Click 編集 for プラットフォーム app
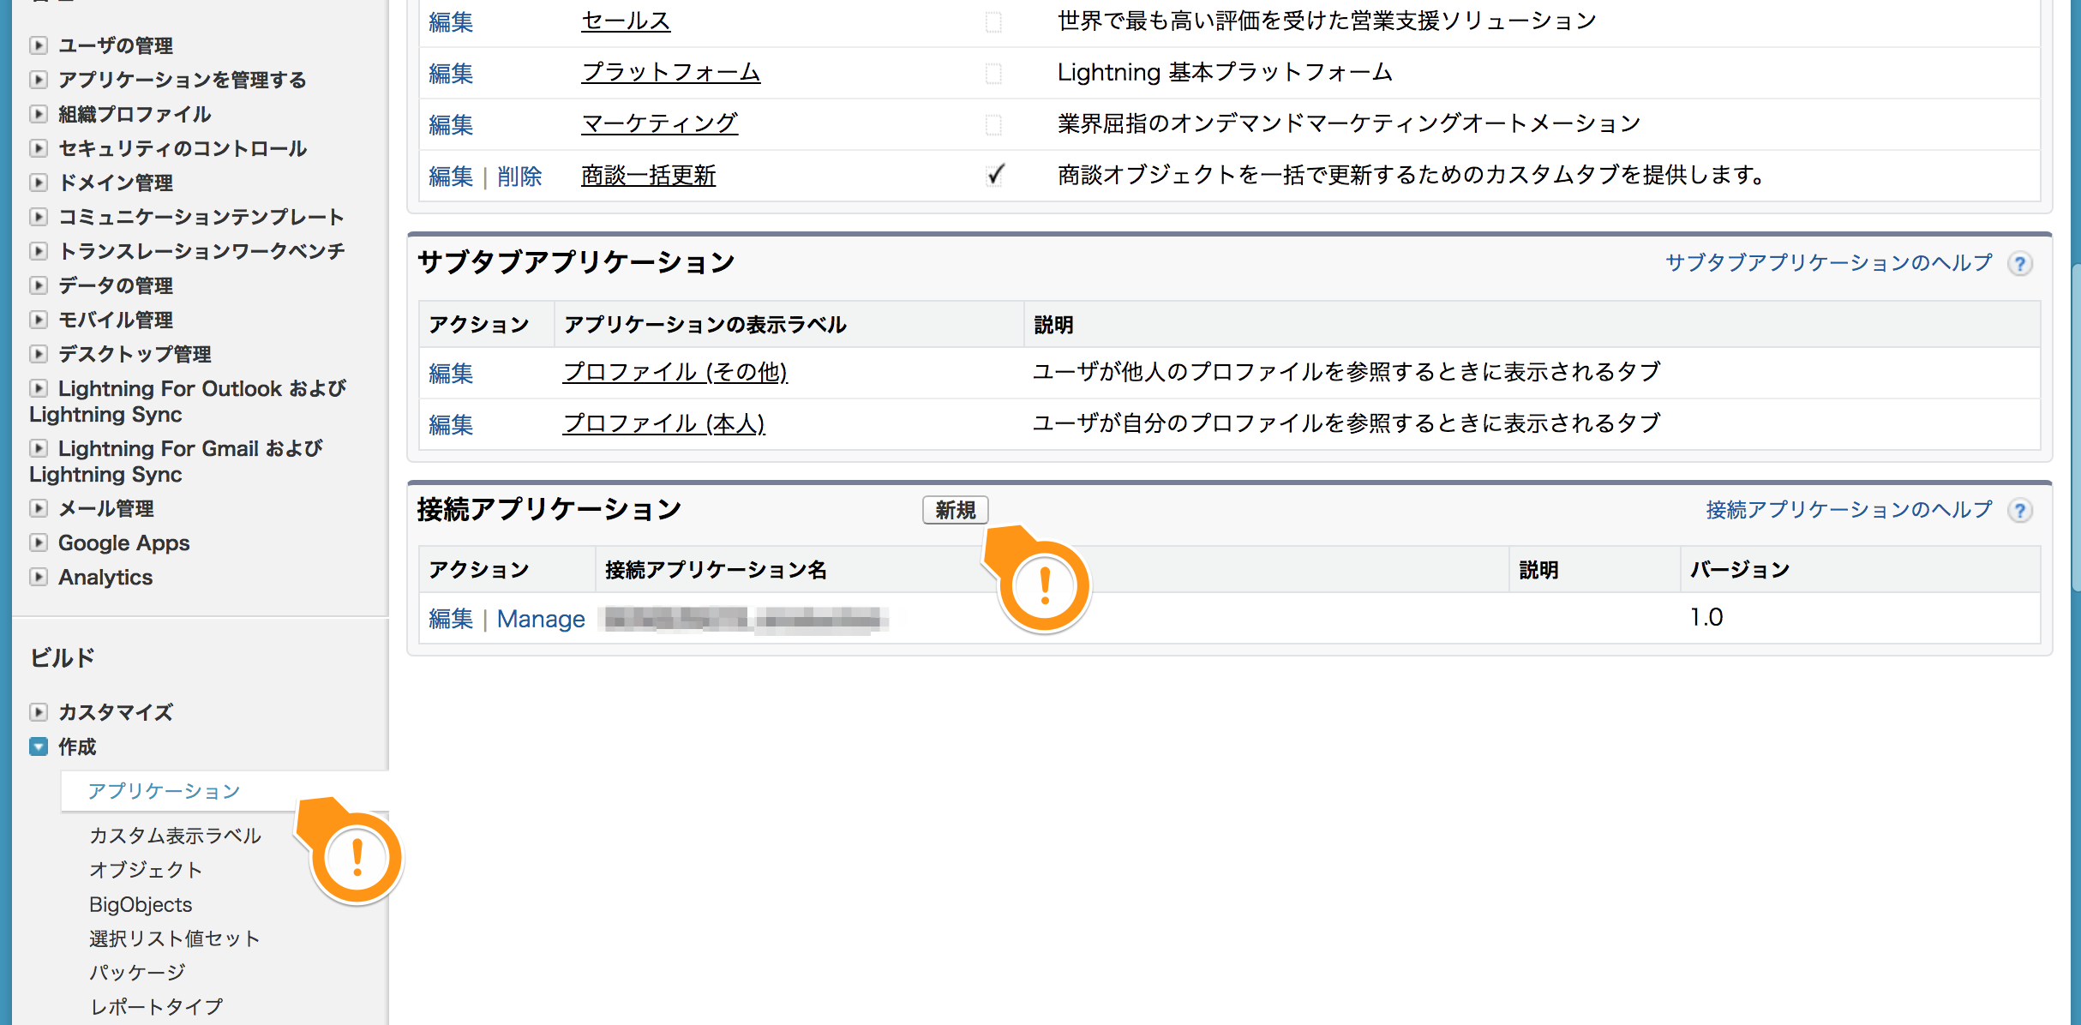This screenshot has height=1025, width=2081. (451, 73)
